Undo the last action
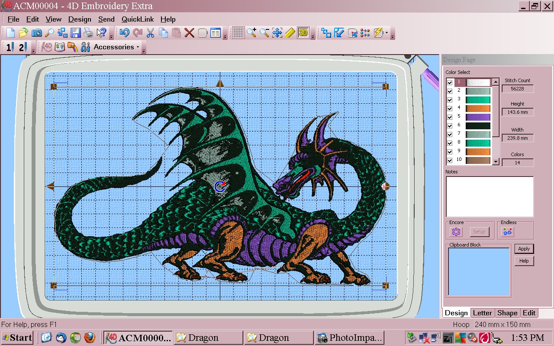 (125, 33)
